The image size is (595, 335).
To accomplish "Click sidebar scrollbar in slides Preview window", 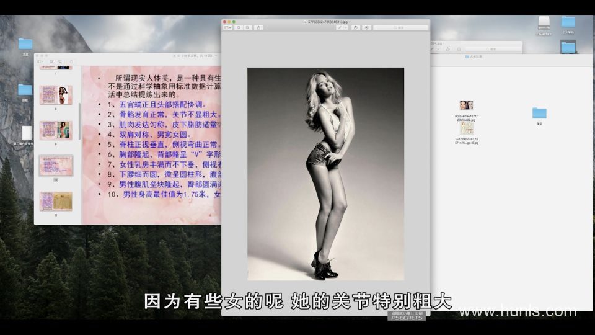I will pyautogui.click(x=80, y=121).
